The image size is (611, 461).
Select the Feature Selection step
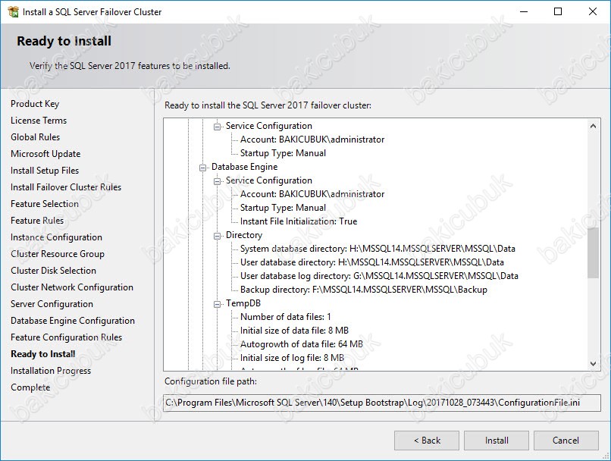(45, 204)
